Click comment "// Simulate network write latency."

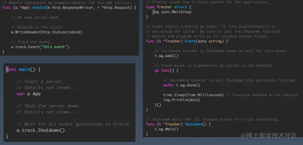tap(262, 95)
